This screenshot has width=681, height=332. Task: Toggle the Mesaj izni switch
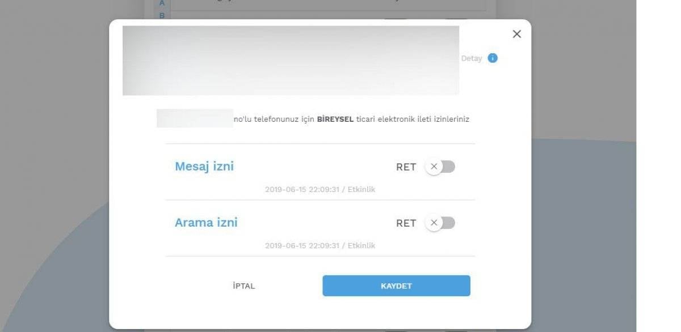pos(440,167)
